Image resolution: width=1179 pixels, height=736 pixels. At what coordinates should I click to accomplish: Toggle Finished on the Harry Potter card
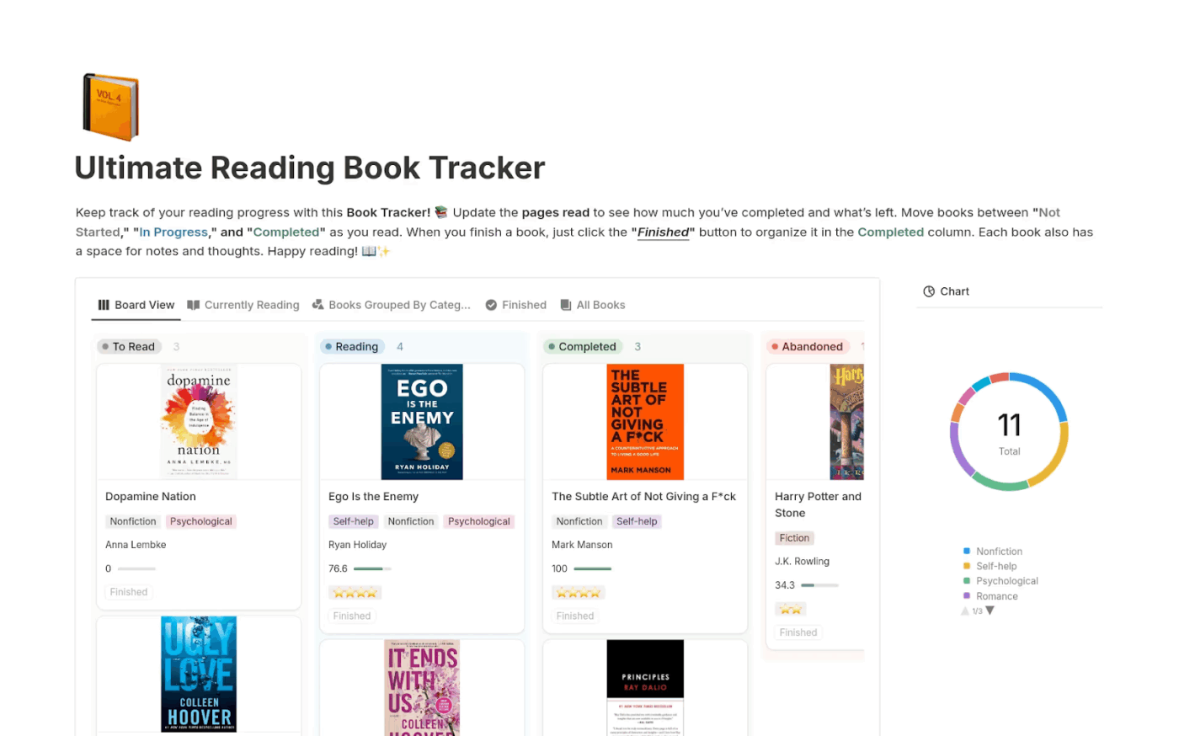point(798,632)
